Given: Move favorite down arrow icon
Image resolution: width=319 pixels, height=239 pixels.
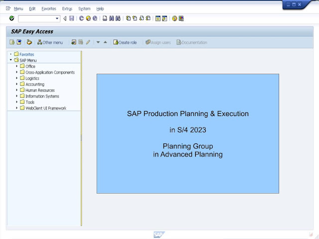Looking at the screenshot, I should (98, 42).
